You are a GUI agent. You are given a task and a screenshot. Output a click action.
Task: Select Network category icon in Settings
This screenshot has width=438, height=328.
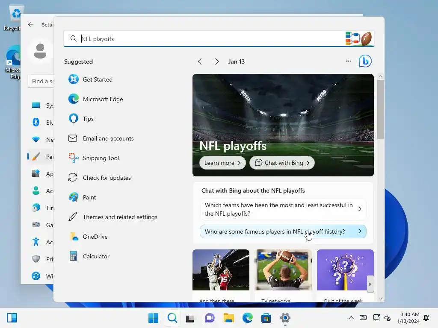click(x=36, y=140)
